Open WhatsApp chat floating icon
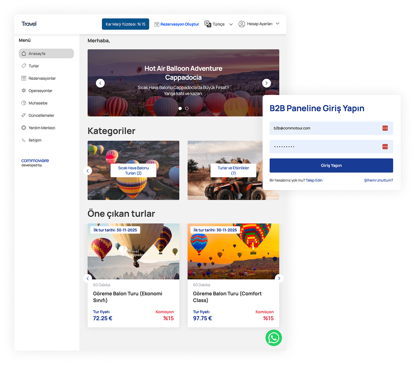Screen dimensions: 415x365 click(x=274, y=337)
